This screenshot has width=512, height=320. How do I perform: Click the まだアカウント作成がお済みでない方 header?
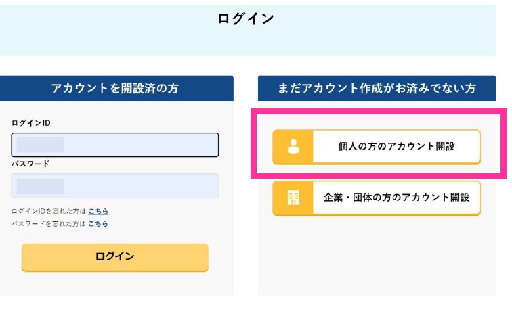click(x=377, y=89)
